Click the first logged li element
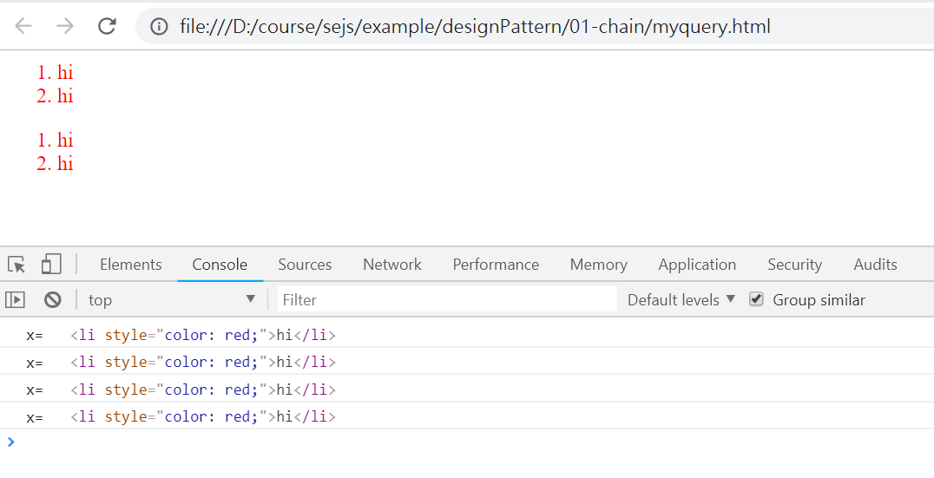Image resolution: width=934 pixels, height=478 pixels. pyautogui.click(x=203, y=335)
